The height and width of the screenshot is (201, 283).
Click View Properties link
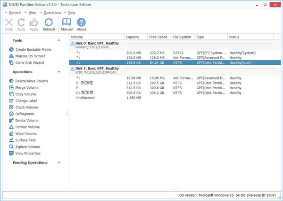tap(28, 153)
